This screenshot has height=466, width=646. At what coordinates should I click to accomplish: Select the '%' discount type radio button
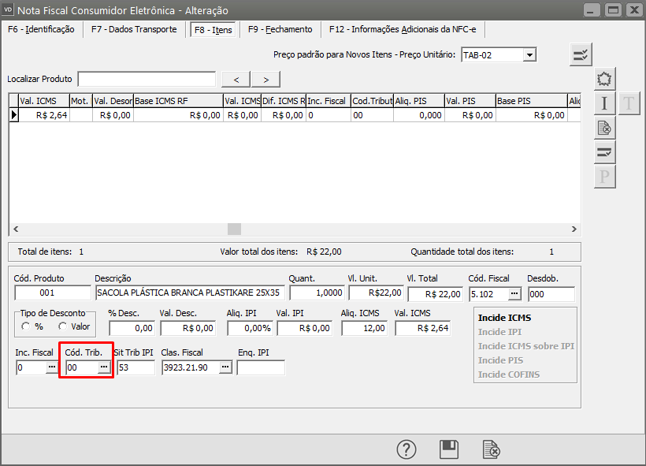click(26, 326)
